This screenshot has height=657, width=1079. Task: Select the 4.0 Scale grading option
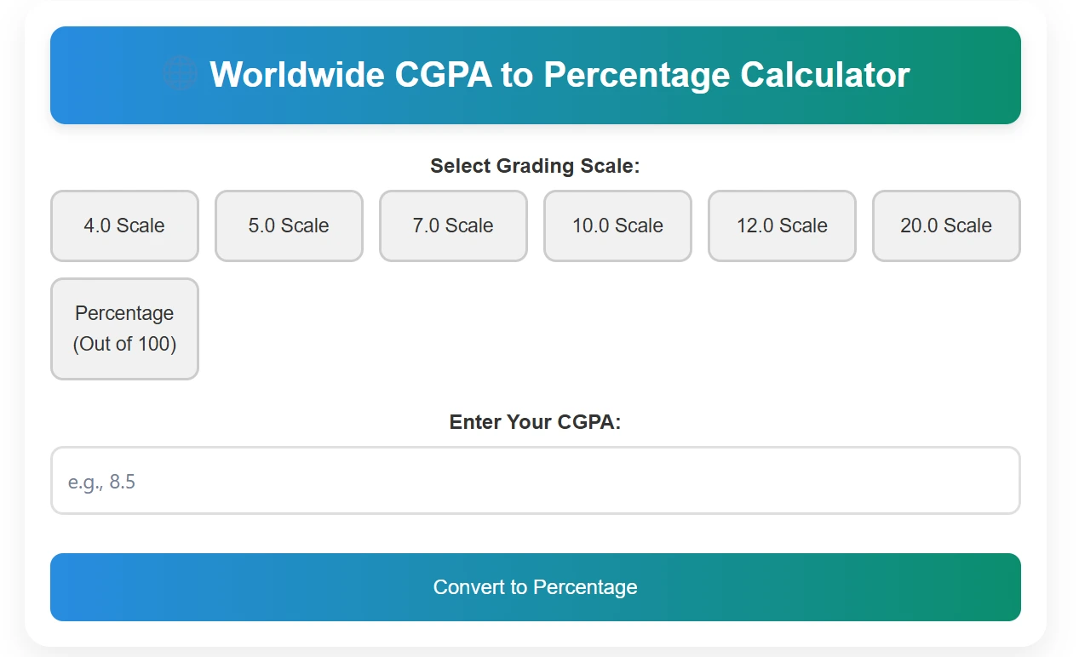point(124,226)
